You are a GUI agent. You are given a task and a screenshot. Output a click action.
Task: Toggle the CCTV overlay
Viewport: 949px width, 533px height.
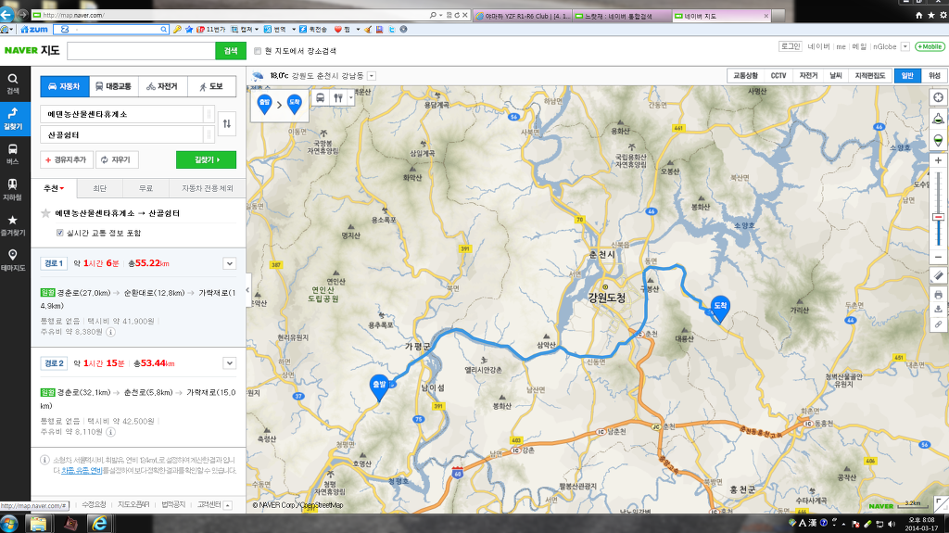778,76
